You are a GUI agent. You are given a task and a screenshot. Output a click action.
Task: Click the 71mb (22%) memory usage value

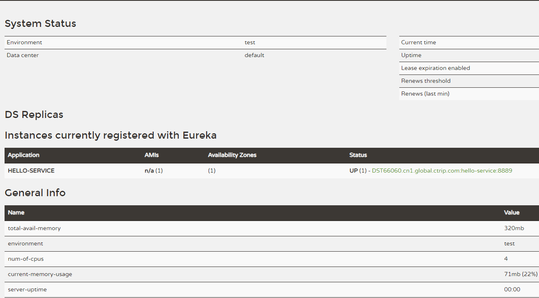coord(521,274)
